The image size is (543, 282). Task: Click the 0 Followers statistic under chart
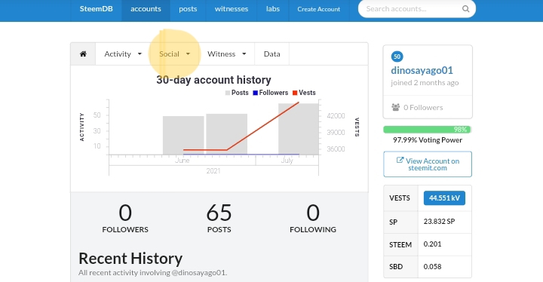(125, 218)
